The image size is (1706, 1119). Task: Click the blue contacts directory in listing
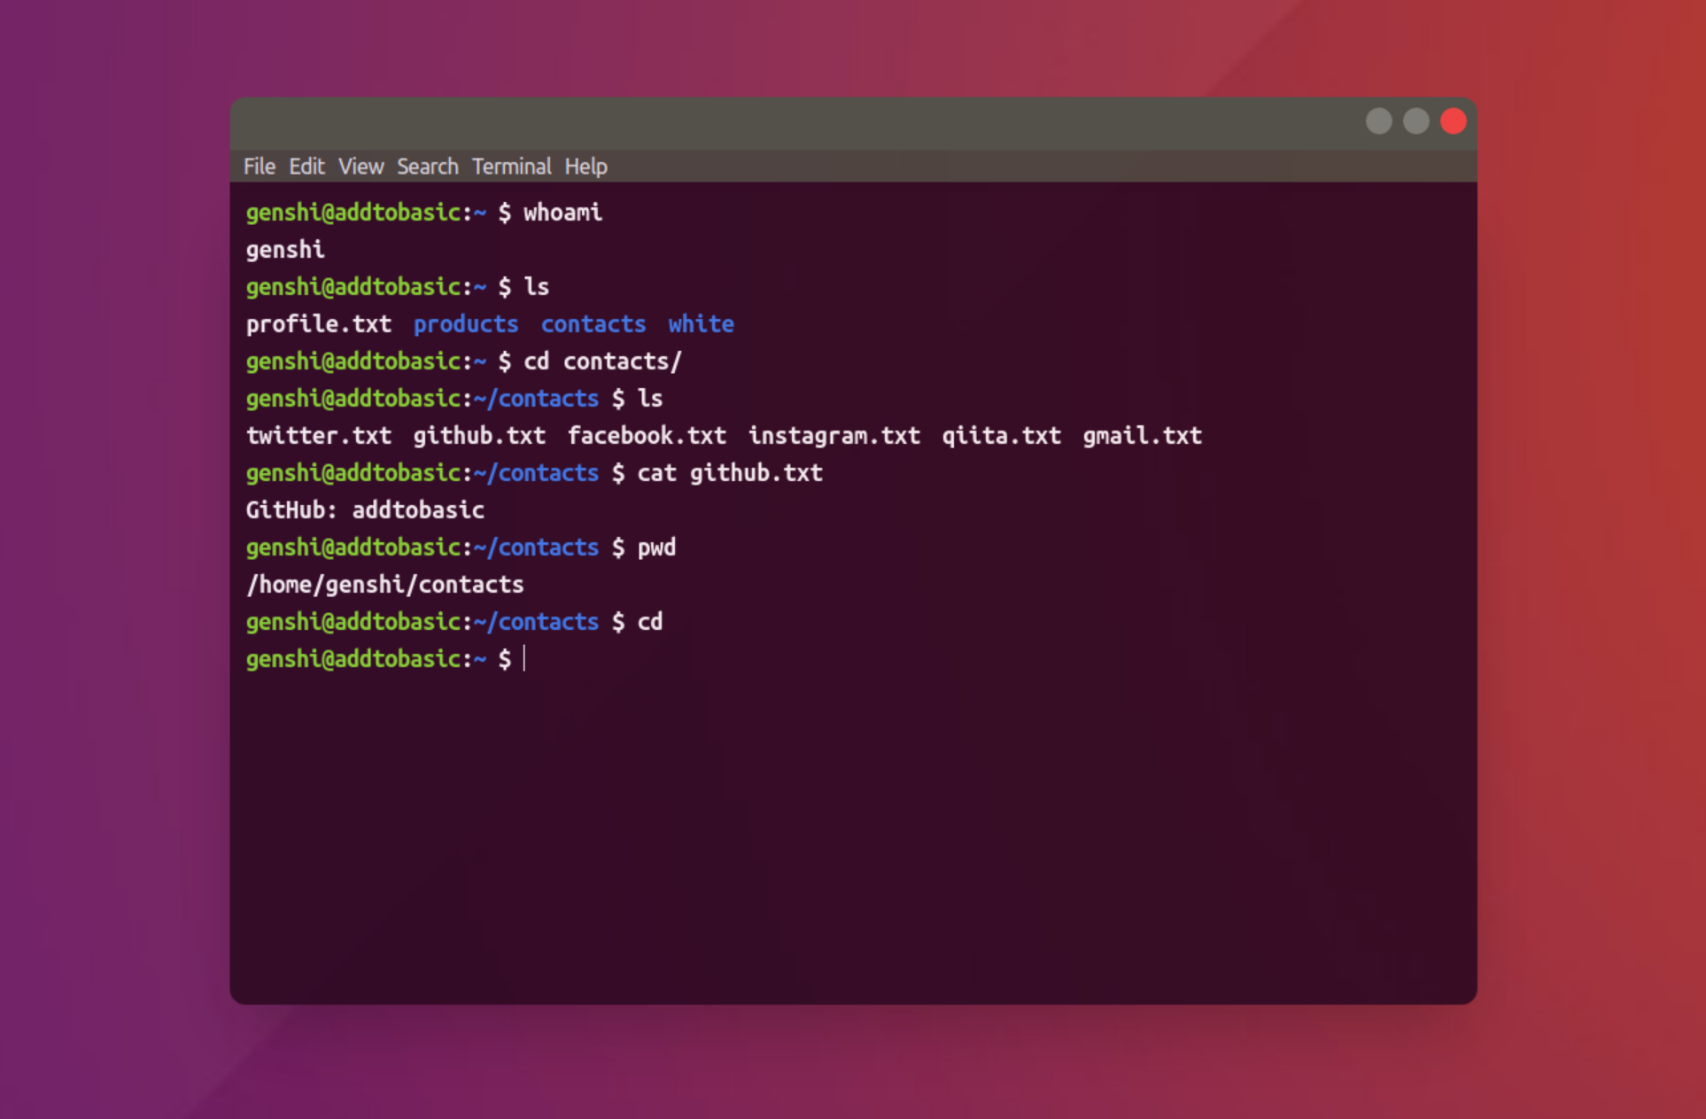[593, 324]
